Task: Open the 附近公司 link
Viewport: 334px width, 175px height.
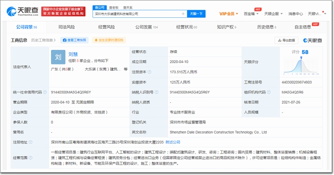Action: coord(173,142)
